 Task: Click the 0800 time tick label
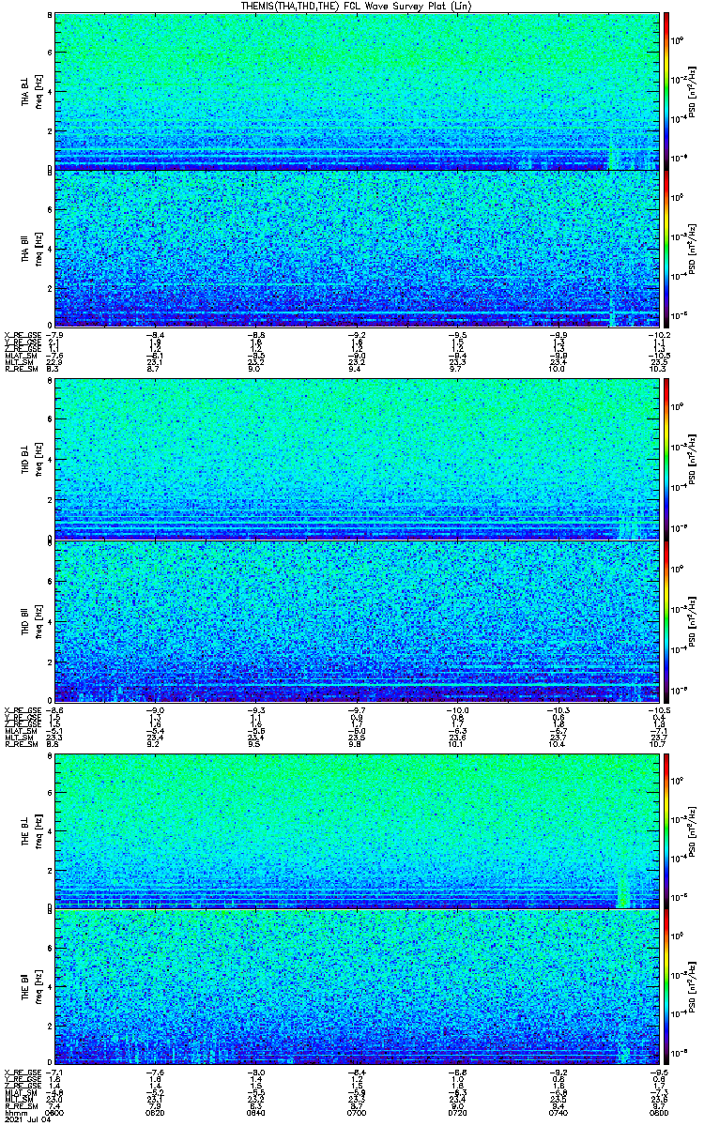[659, 1113]
